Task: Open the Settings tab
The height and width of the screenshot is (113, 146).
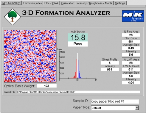Action: pyautogui.click(x=120, y=3)
